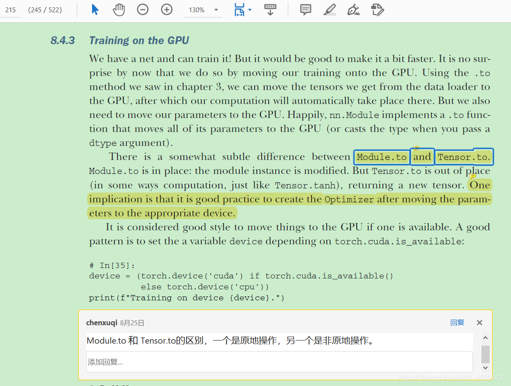Viewport: 511px width, 386px height.
Task: Click the author name chenxuqi
Action: pyautogui.click(x=101, y=323)
